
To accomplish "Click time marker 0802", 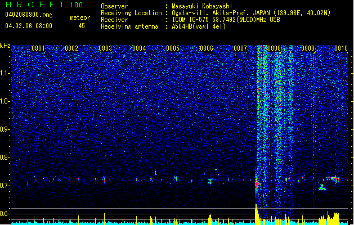I will point(71,48).
